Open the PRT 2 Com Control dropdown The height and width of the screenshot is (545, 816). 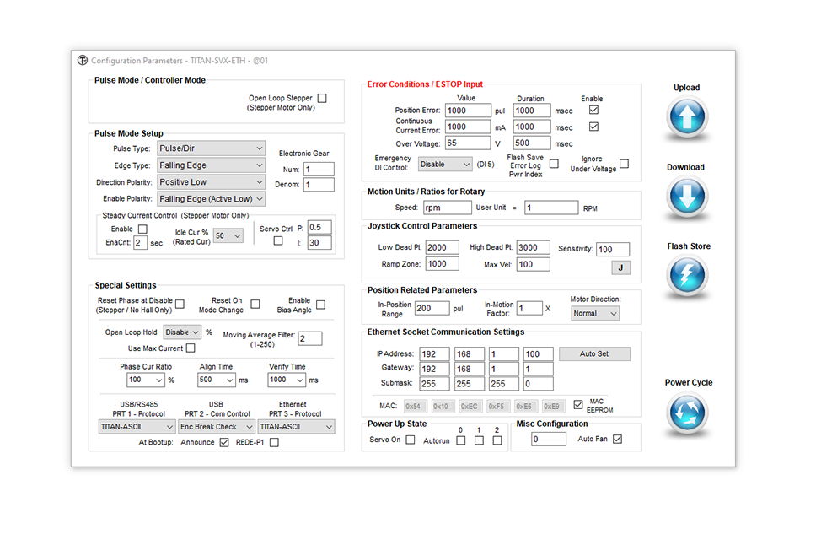(215, 427)
